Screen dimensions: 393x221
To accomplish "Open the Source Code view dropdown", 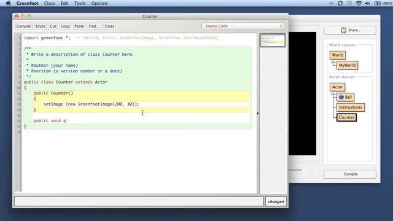I will (243, 26).
